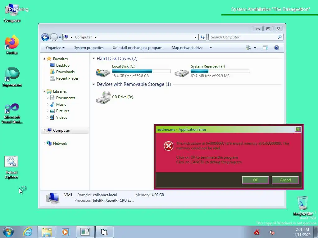This screenshot has width=318, height=238.
Task: Open address bar previous locations dropdown
Action: (x=195, y=37)
